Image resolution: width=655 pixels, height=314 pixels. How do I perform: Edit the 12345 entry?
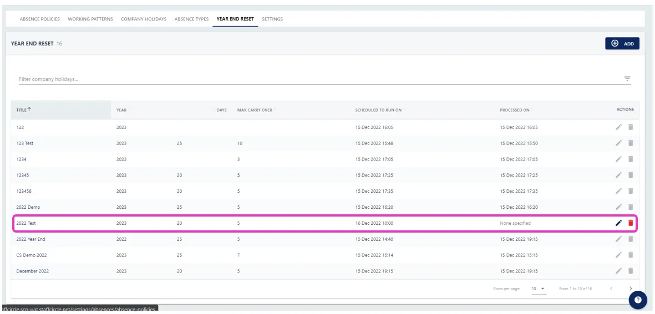(x=618, y=175)
